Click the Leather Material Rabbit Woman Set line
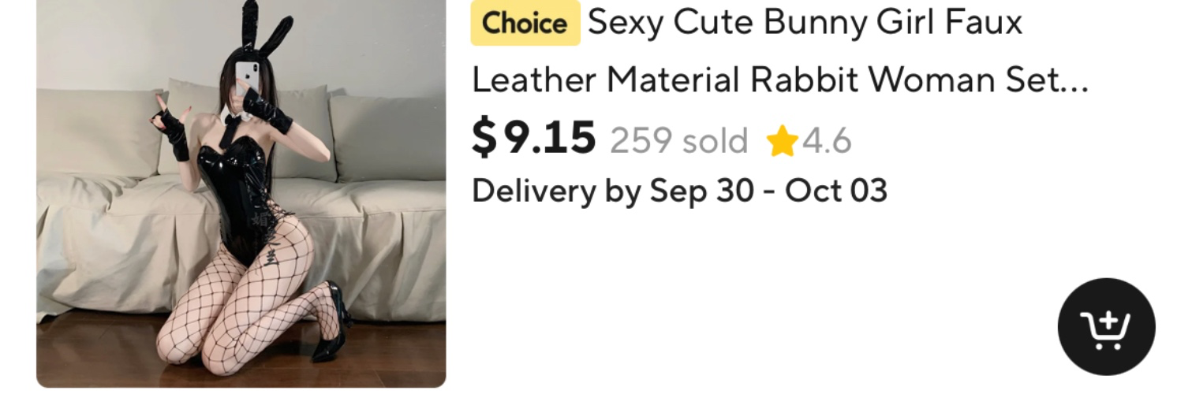 point(779,80)
